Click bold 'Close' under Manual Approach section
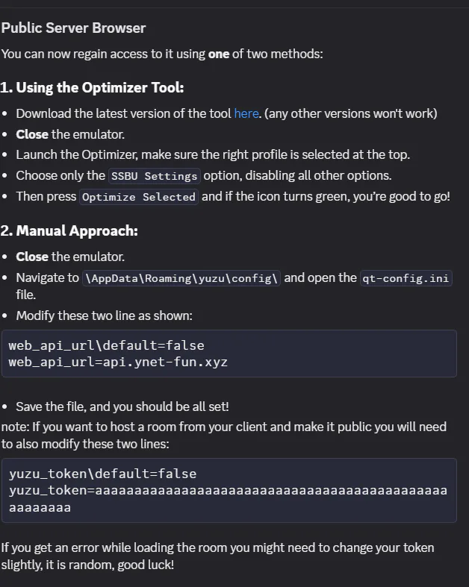Viewport: 469px width, 587px height. coord(32,257)
